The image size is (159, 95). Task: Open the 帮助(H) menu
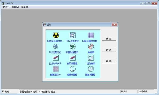tap(25, 7)
